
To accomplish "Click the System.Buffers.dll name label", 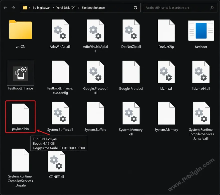I will click(60, 130).
